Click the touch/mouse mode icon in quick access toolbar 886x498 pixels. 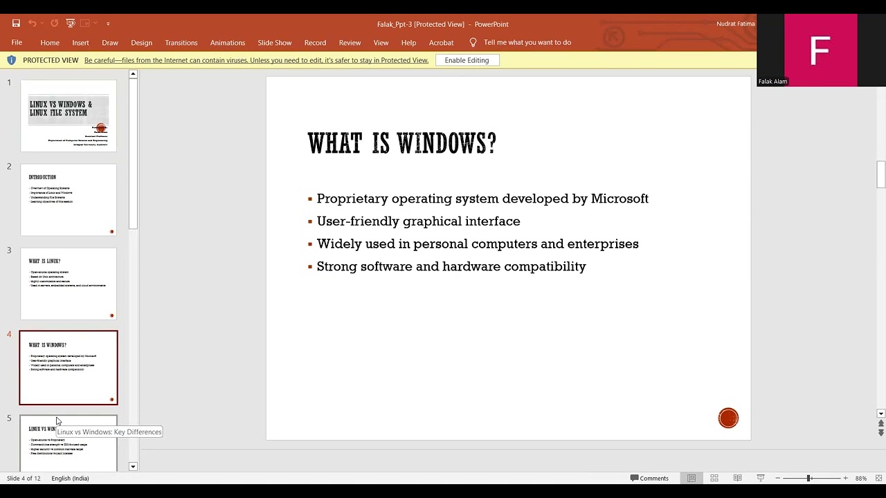click(85, 24)
